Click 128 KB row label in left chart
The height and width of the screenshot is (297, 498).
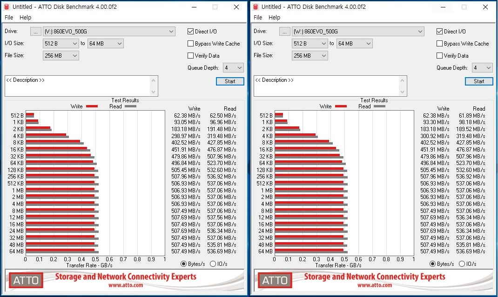tap(15, 170)
